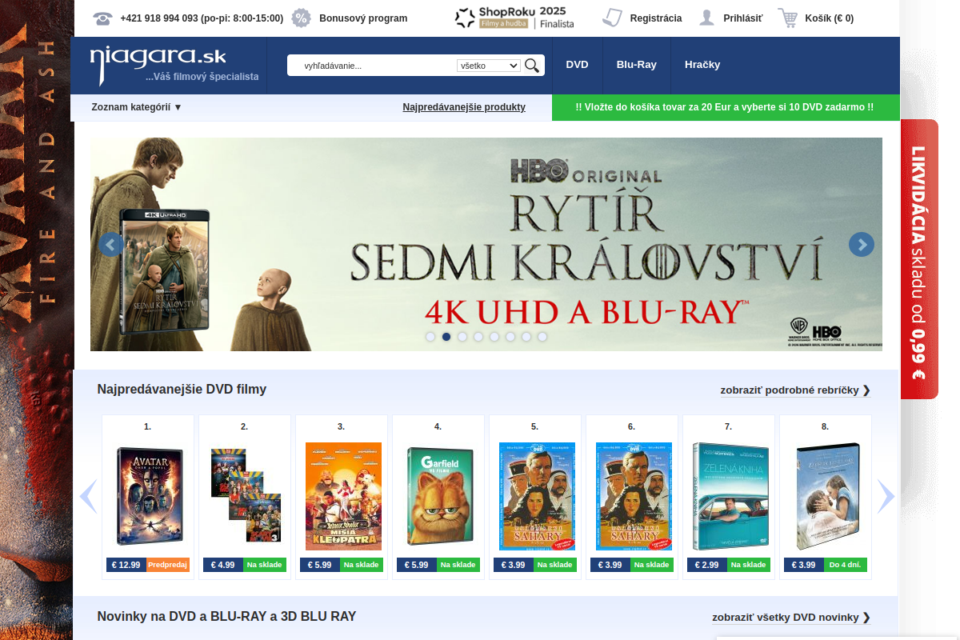Open Najpredávanejšie produkty link

[x=464, y=107]
